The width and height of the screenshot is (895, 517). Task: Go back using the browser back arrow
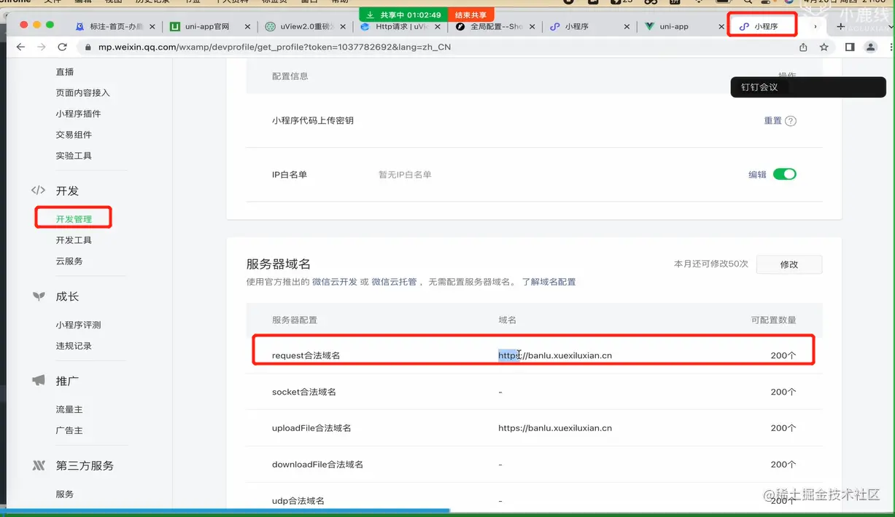click(x=20, y=47)
